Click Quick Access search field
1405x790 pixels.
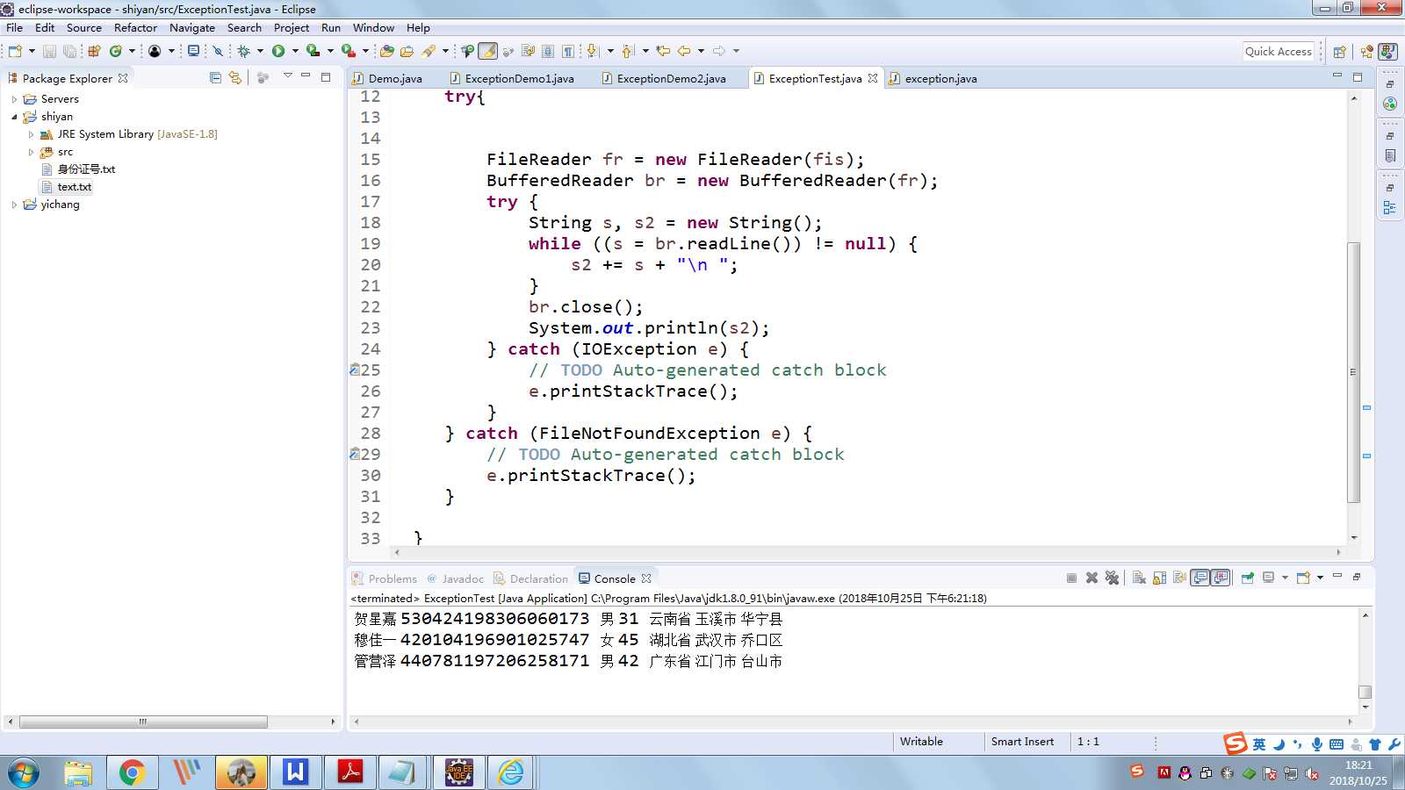pos(1278,51)
